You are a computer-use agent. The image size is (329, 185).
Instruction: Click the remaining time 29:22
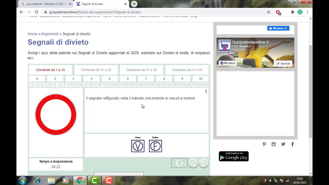coord(56,167)
